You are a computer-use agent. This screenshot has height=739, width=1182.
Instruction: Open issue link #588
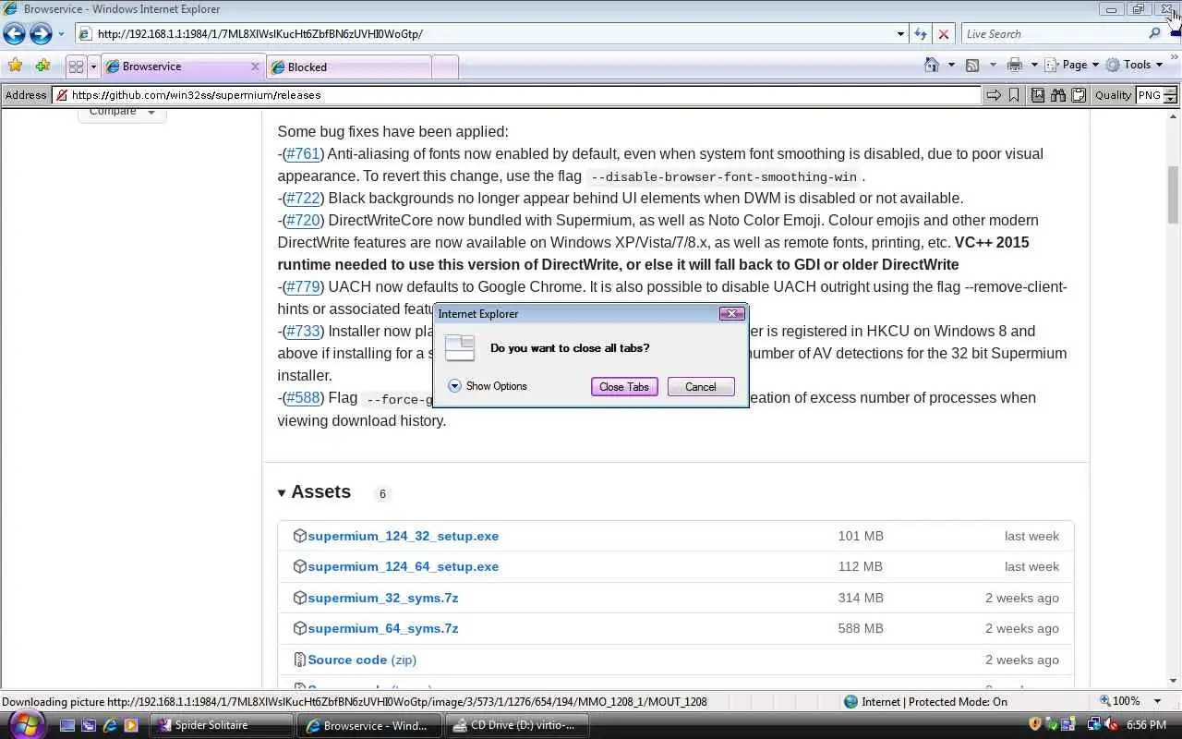tap(303, 397)
